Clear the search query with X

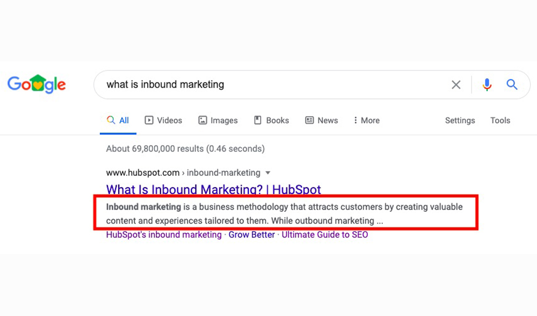456,85
